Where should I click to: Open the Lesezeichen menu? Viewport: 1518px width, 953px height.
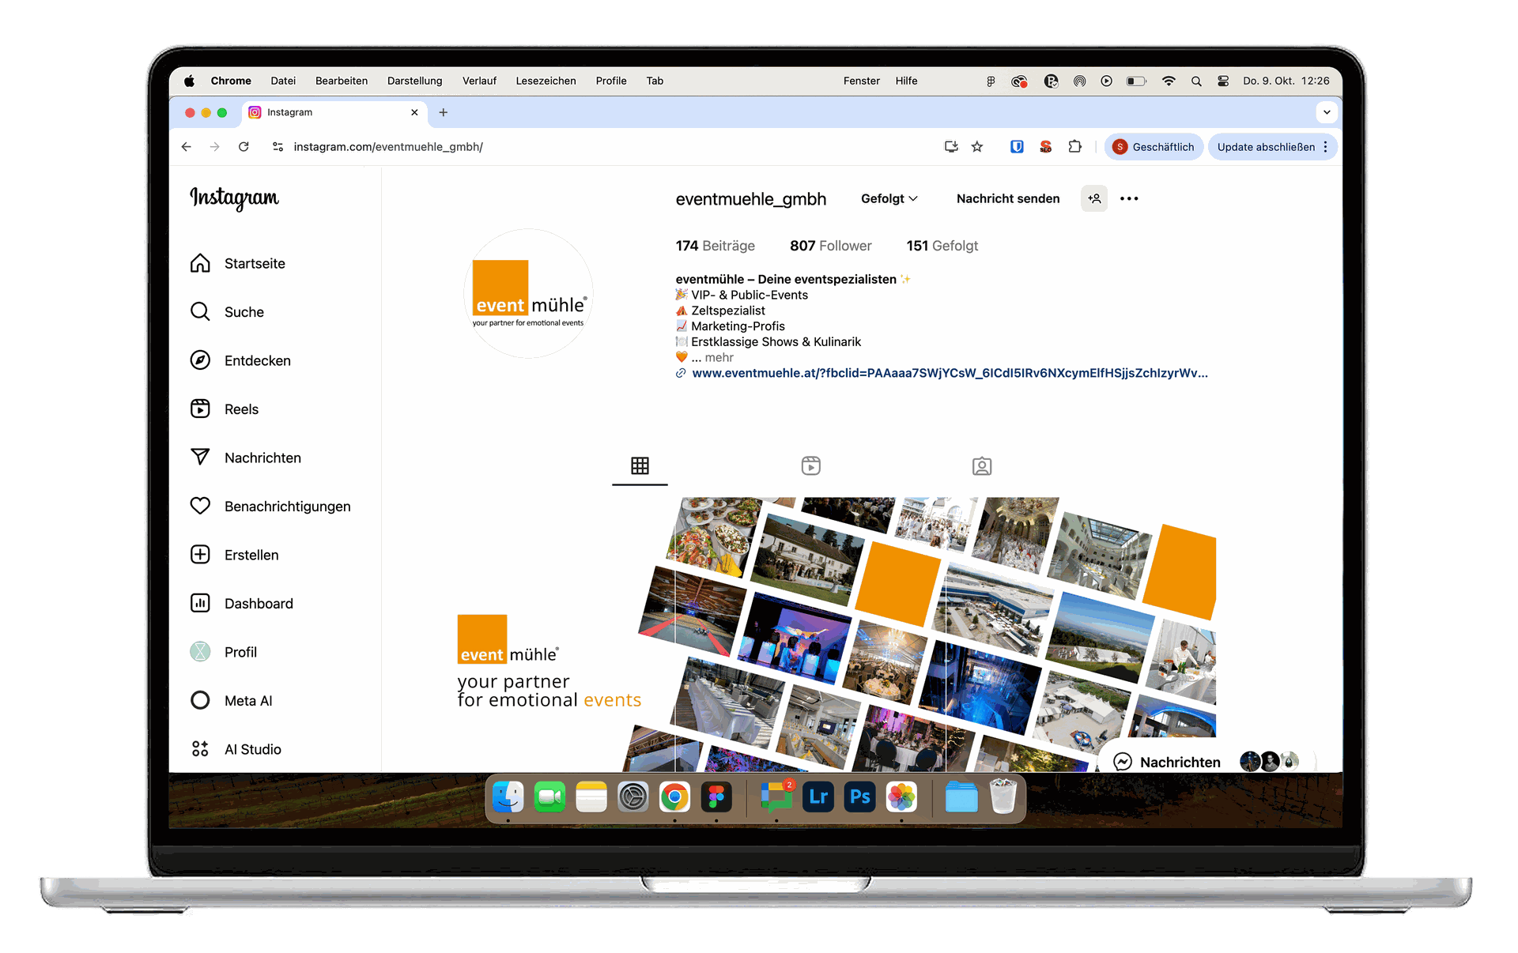click(546, 81)
